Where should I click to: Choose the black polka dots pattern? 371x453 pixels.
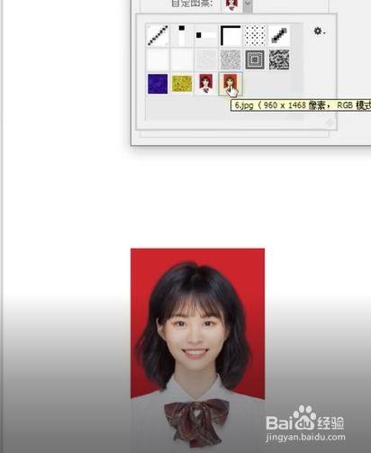coord(255,36)
